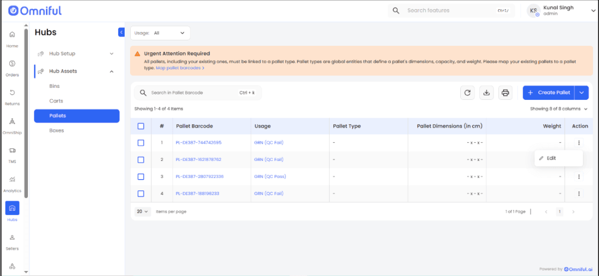Click the Search in Pallet Barcode field
Image resolution: width=599 pixels, height=276 pixels.
(x=192, y=93)
